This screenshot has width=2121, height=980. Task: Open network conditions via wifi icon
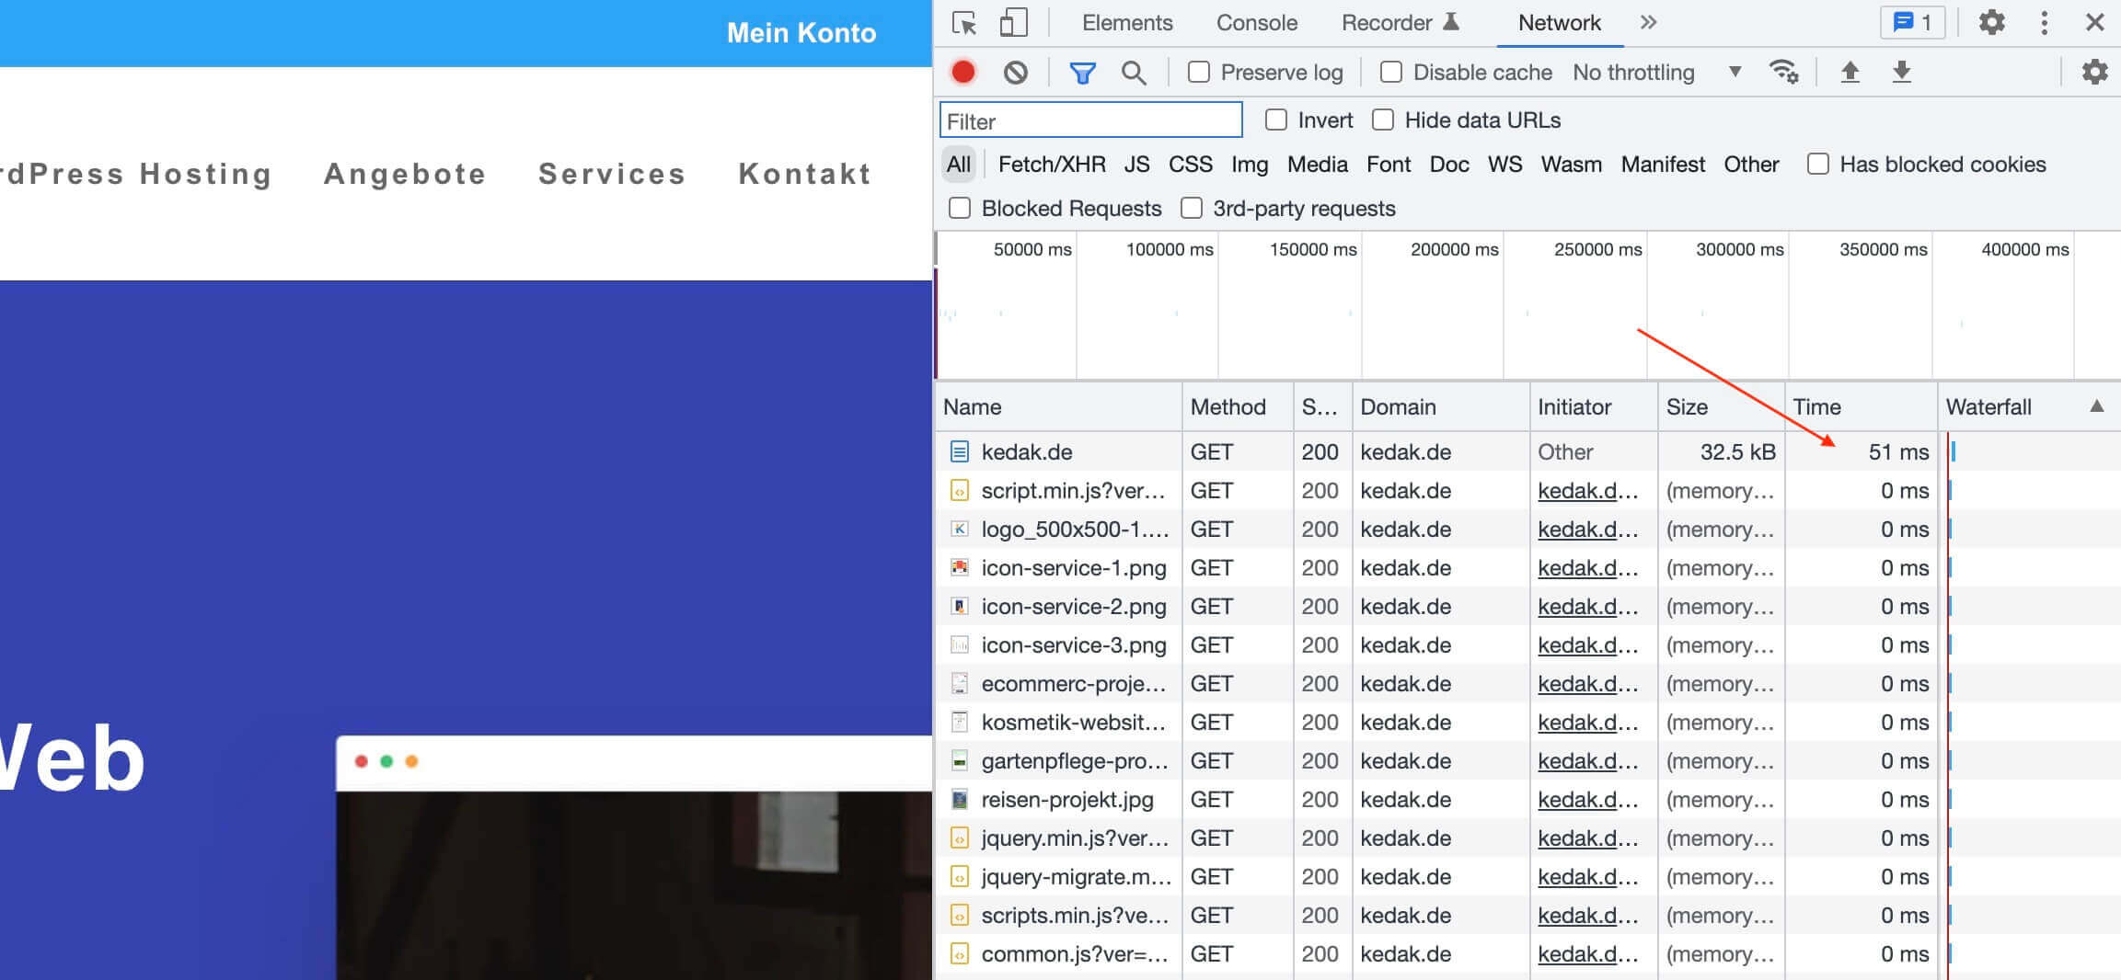[1783, 72]
